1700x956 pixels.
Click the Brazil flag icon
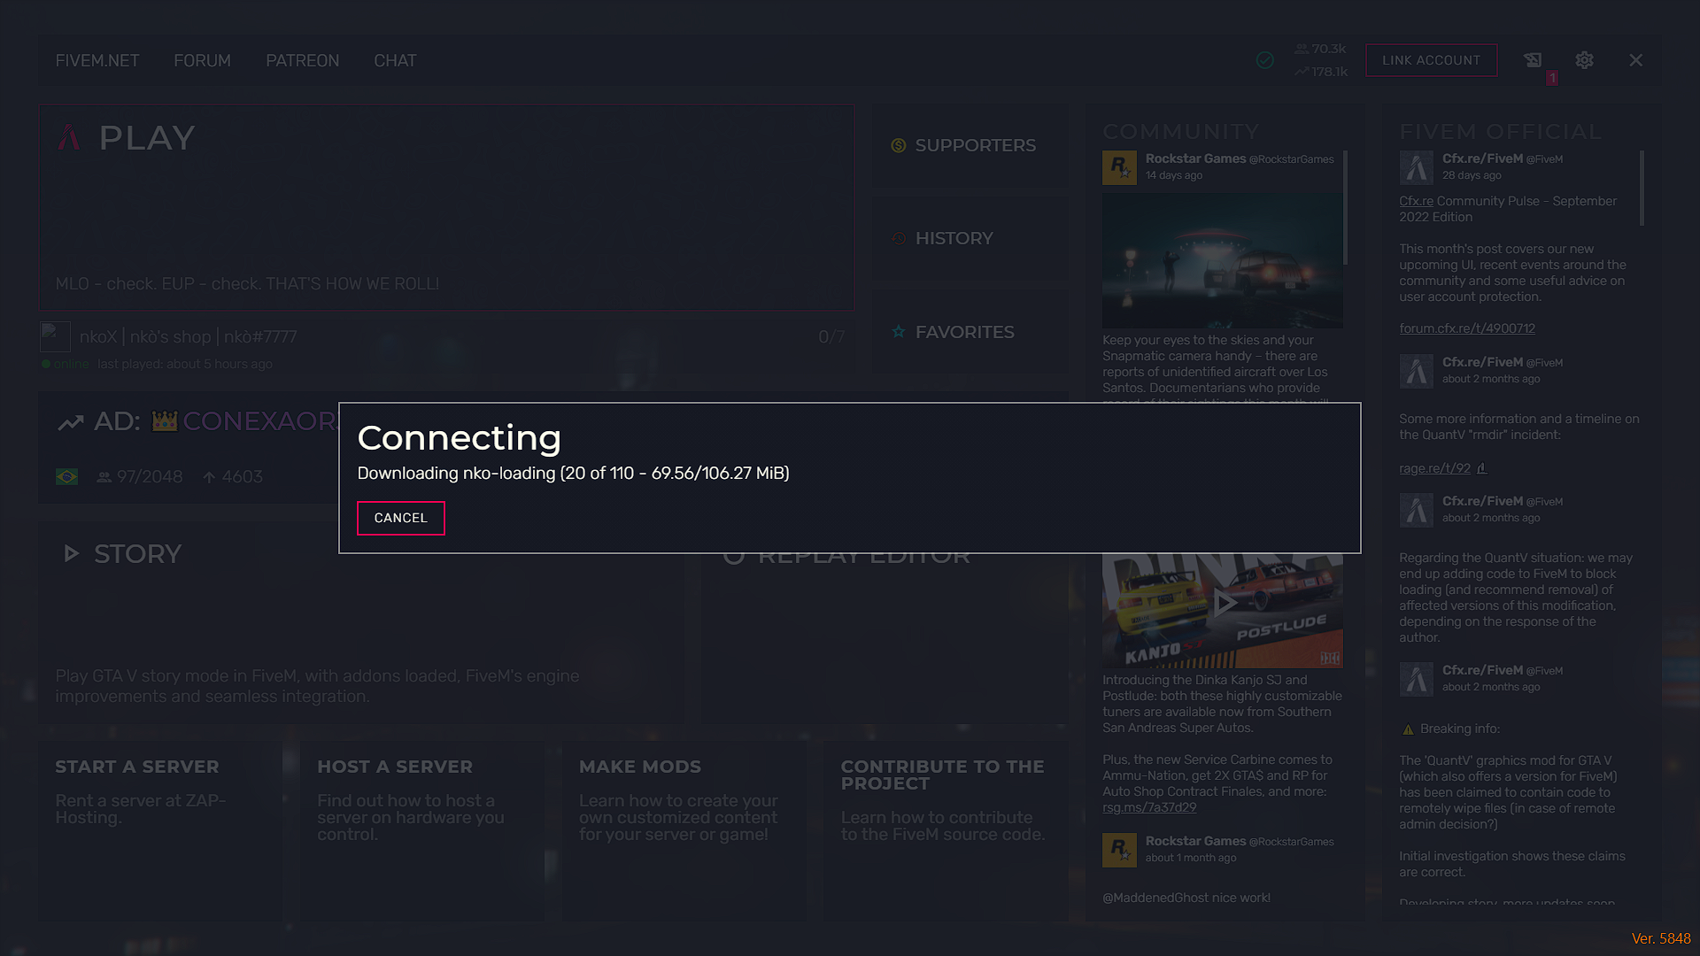click(x=66, y=477)
